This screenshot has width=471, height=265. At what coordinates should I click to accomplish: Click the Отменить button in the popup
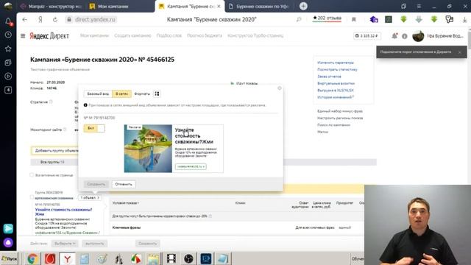(x=124, y=184)
